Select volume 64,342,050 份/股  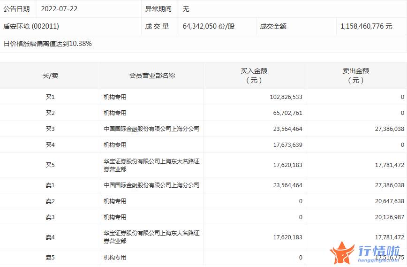(x=209, y=26)
